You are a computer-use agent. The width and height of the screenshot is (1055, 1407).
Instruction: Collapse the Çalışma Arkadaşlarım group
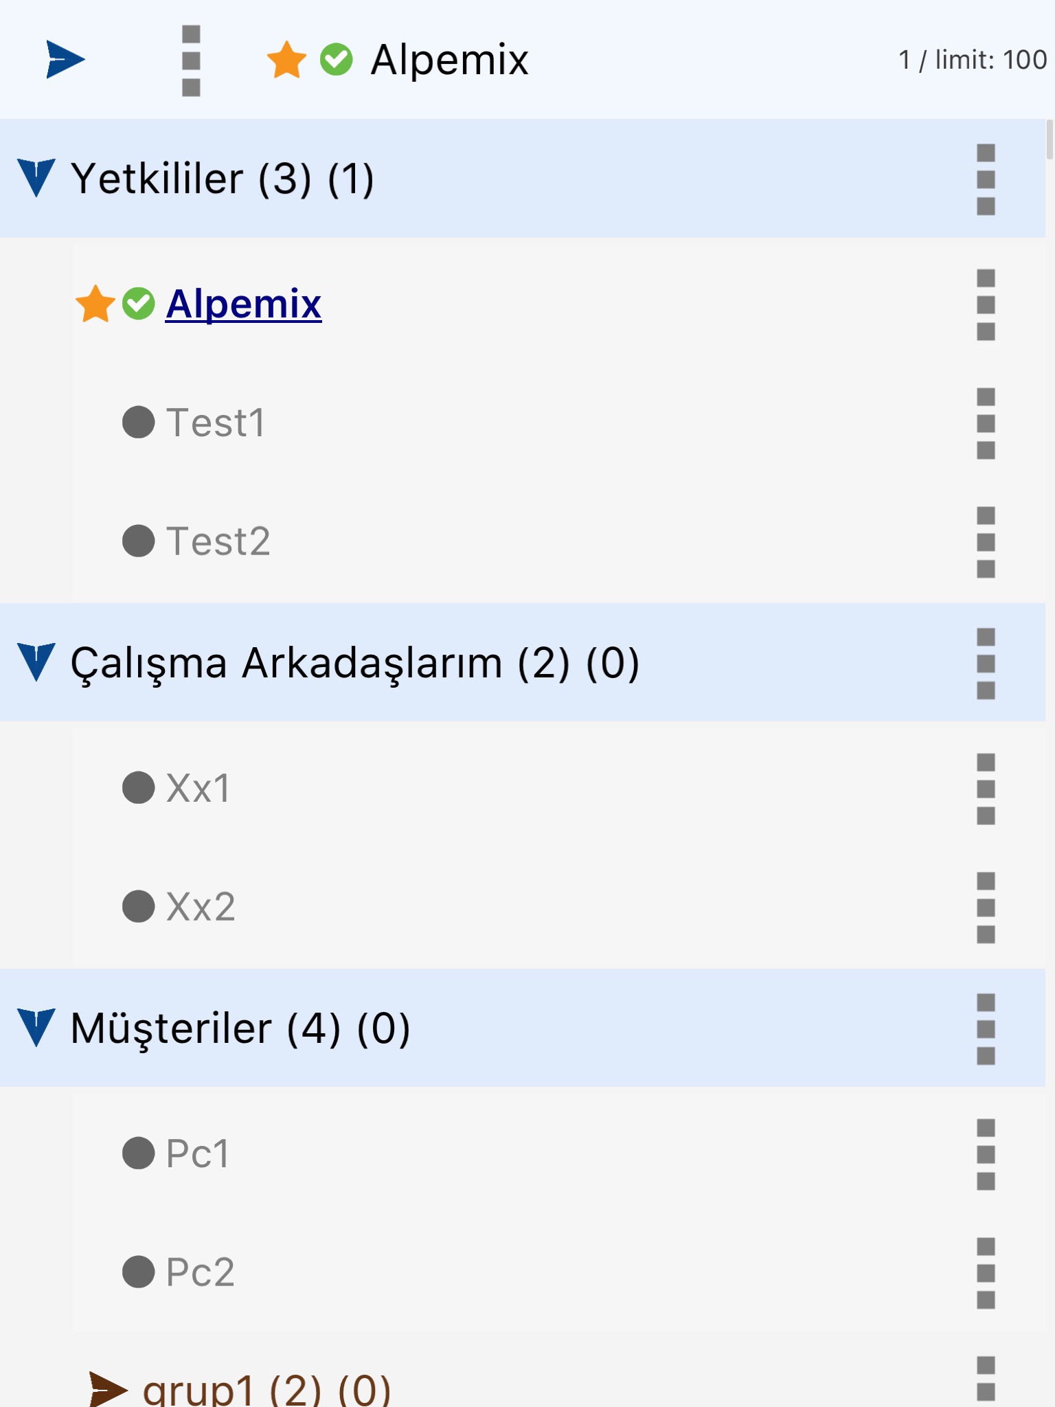(x=36, y=662)
